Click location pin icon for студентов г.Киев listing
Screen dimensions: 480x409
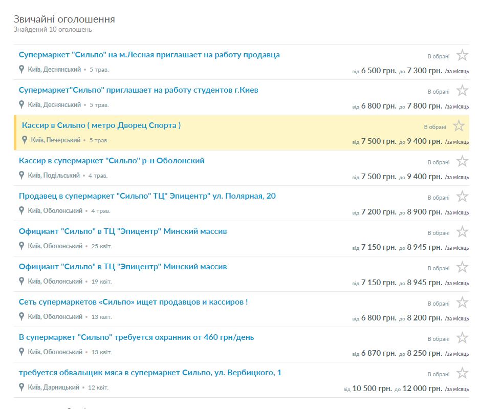(x=21, y=104)
